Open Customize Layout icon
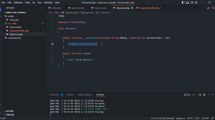 (196, 2)
